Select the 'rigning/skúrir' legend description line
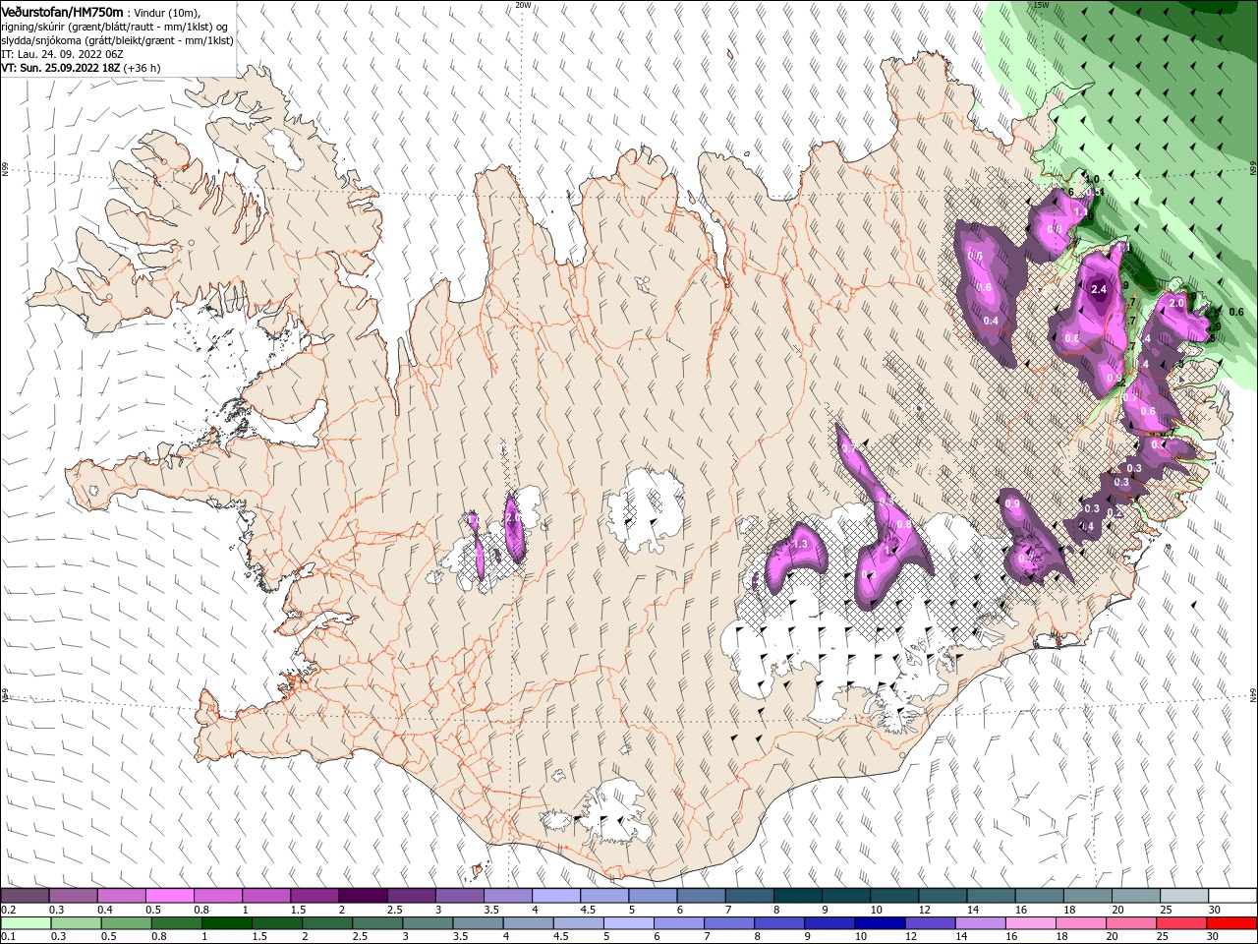The height and width of the screenshot is (944, 1258). [x=114, y=27]
